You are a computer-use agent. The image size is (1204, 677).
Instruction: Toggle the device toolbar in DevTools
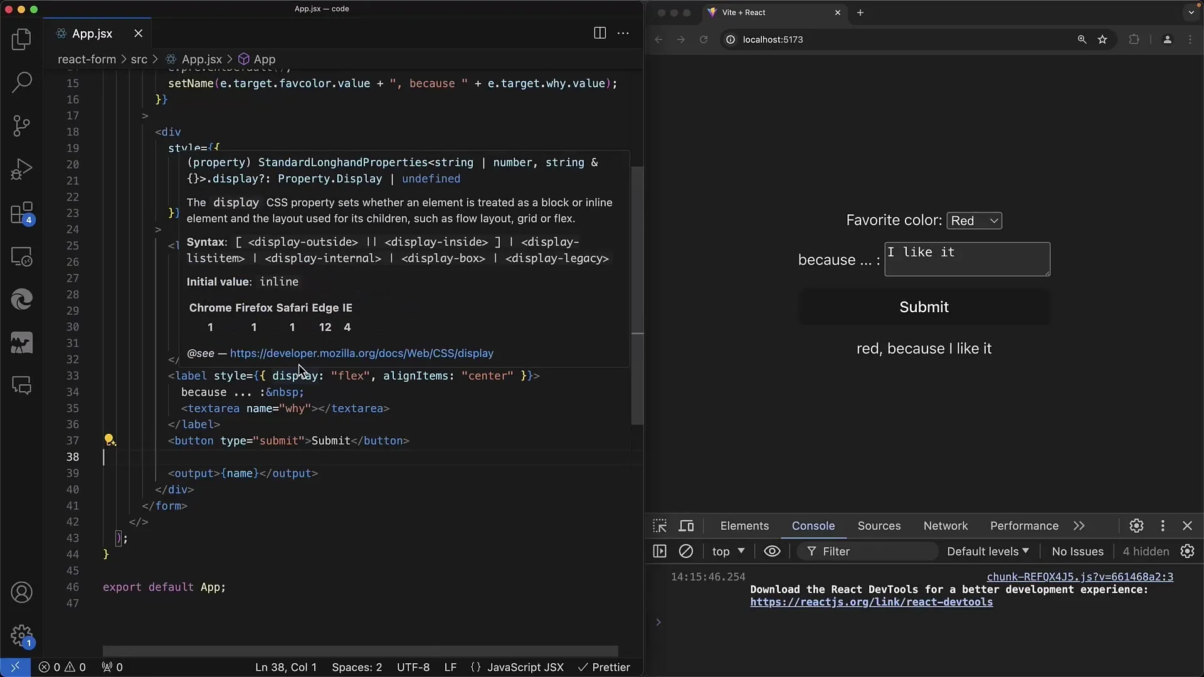point(687,526)
